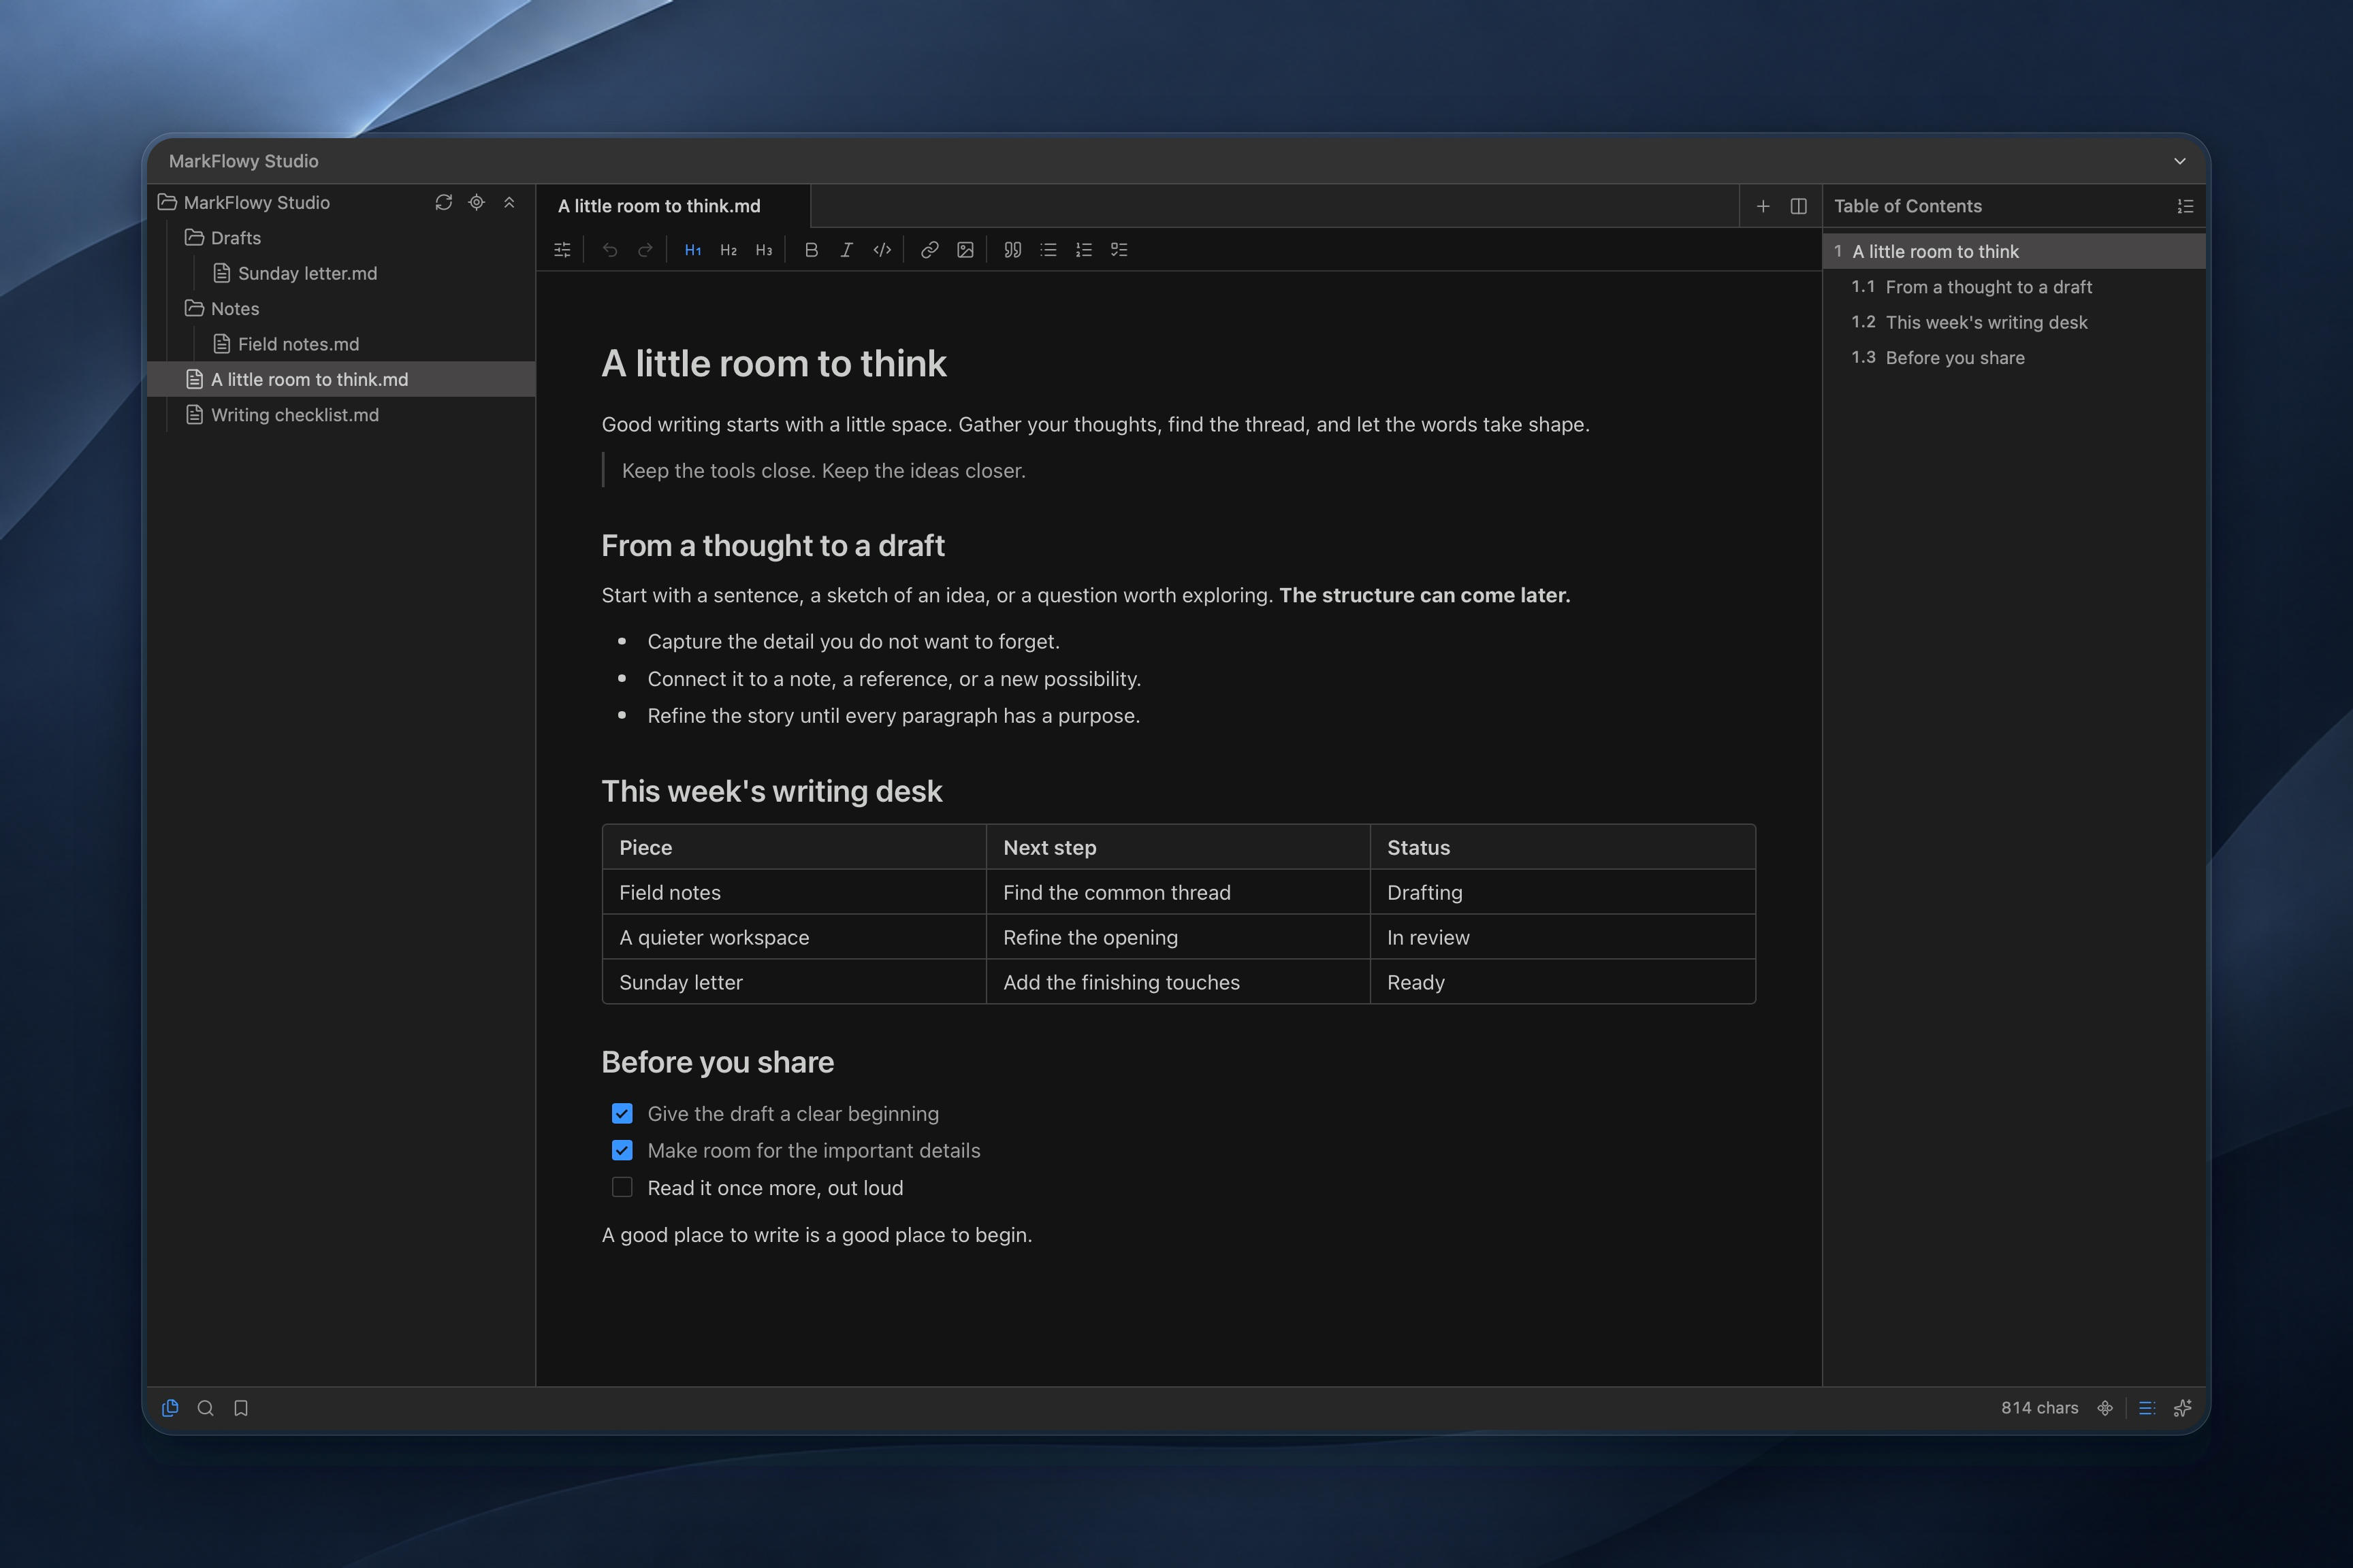Open bookmarks in the bottom bar
The width and height of the screenshot is (2353, 1568).
pyautogui.click(x=241, y=1408)
